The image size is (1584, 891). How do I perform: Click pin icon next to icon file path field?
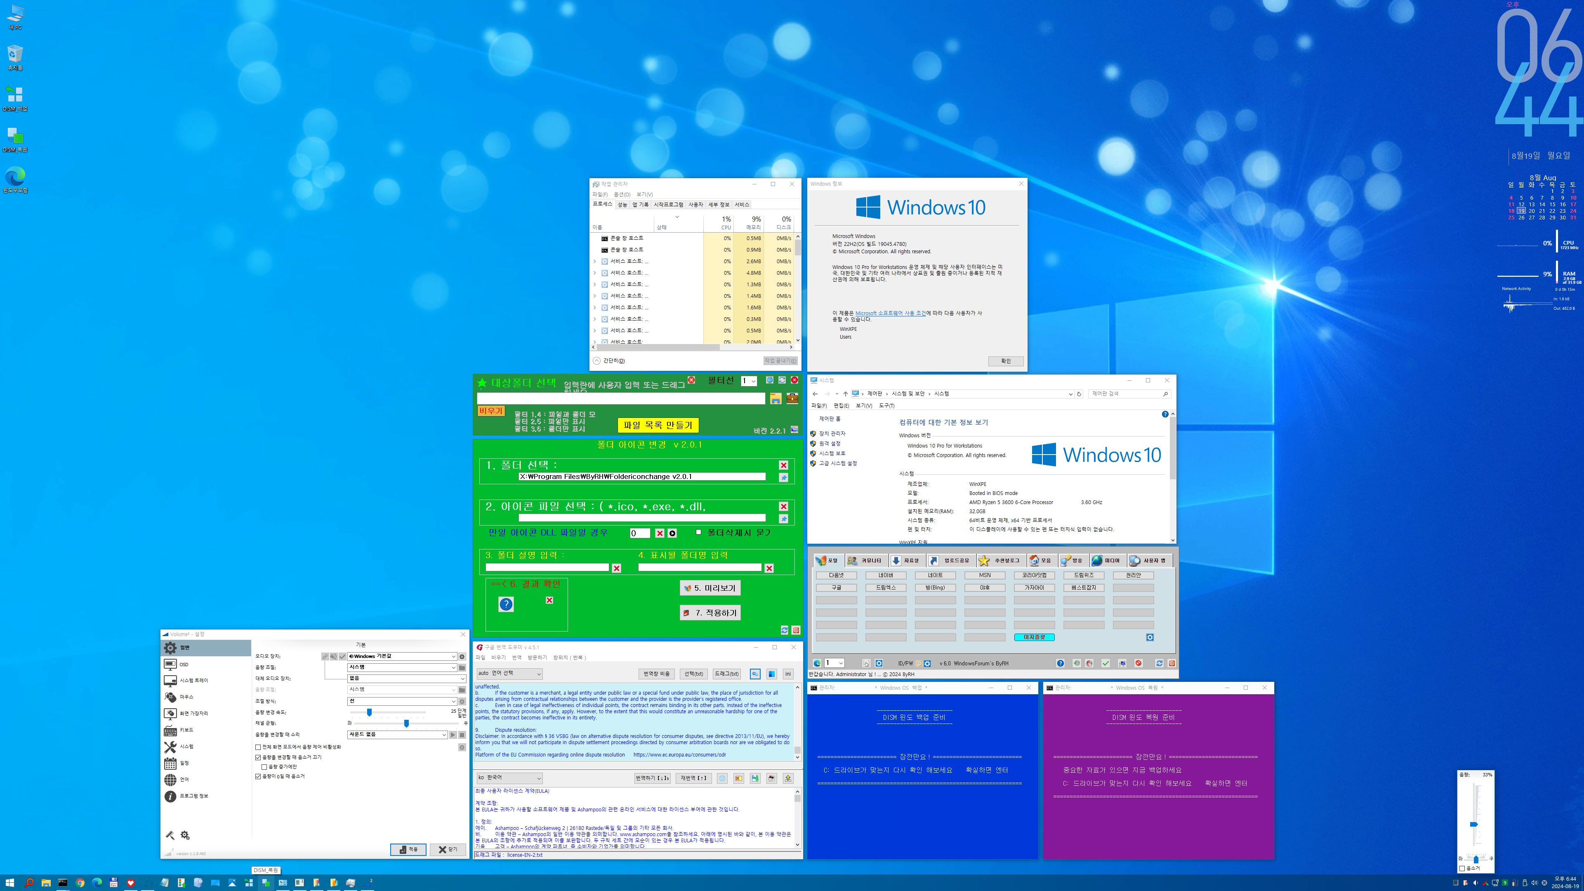tap(783, 519)
